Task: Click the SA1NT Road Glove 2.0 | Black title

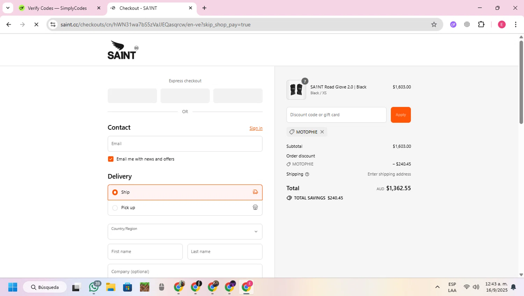Action: (x=338, y=87)
